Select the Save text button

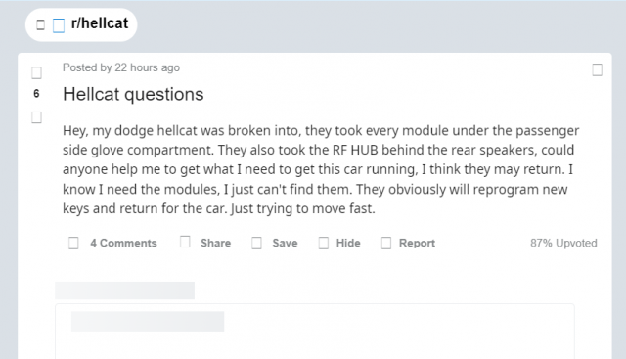[x=285, y=243]
